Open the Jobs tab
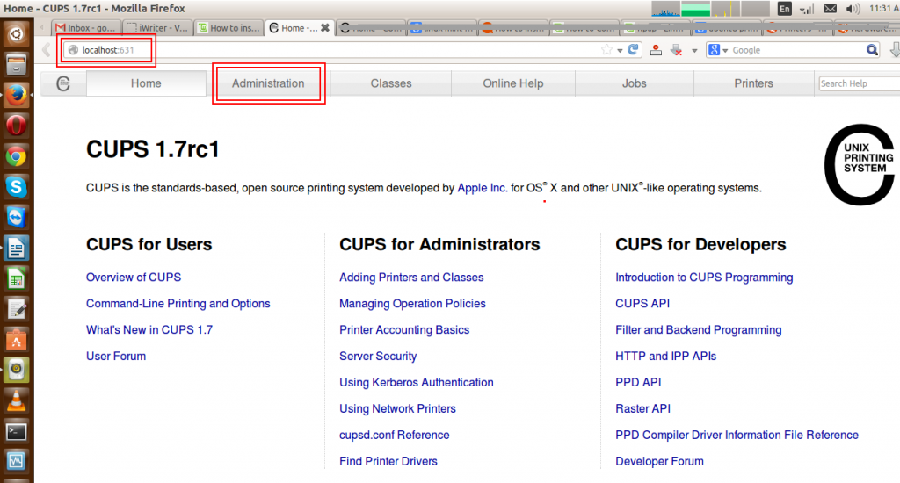The height and width of the screenshot is (483, 900). tap(634, 83)
